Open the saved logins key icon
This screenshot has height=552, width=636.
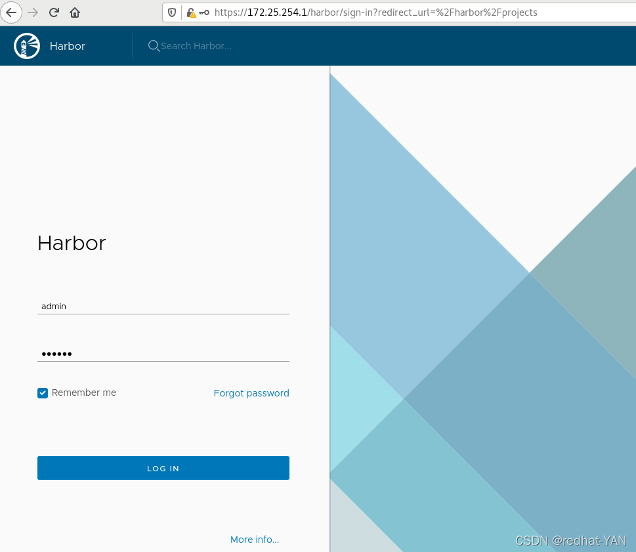[x=204, y=12]
